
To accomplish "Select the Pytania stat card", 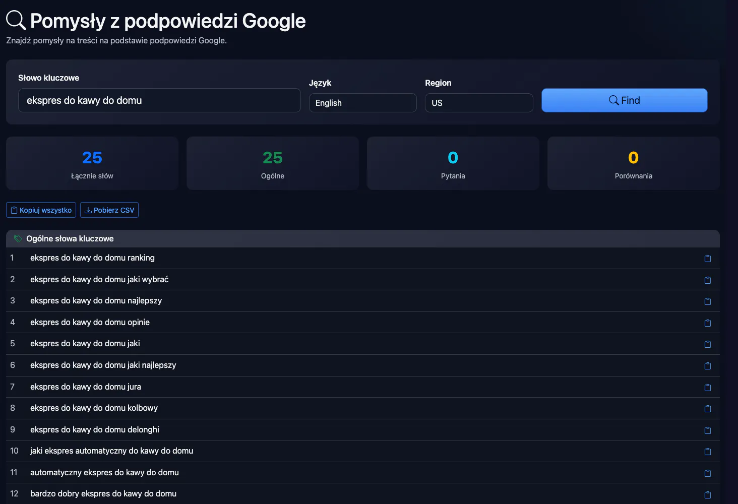I will click(x=453, y=163).
